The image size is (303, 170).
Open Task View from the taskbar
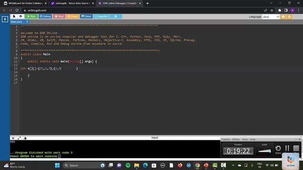click(x=110, y=165)
